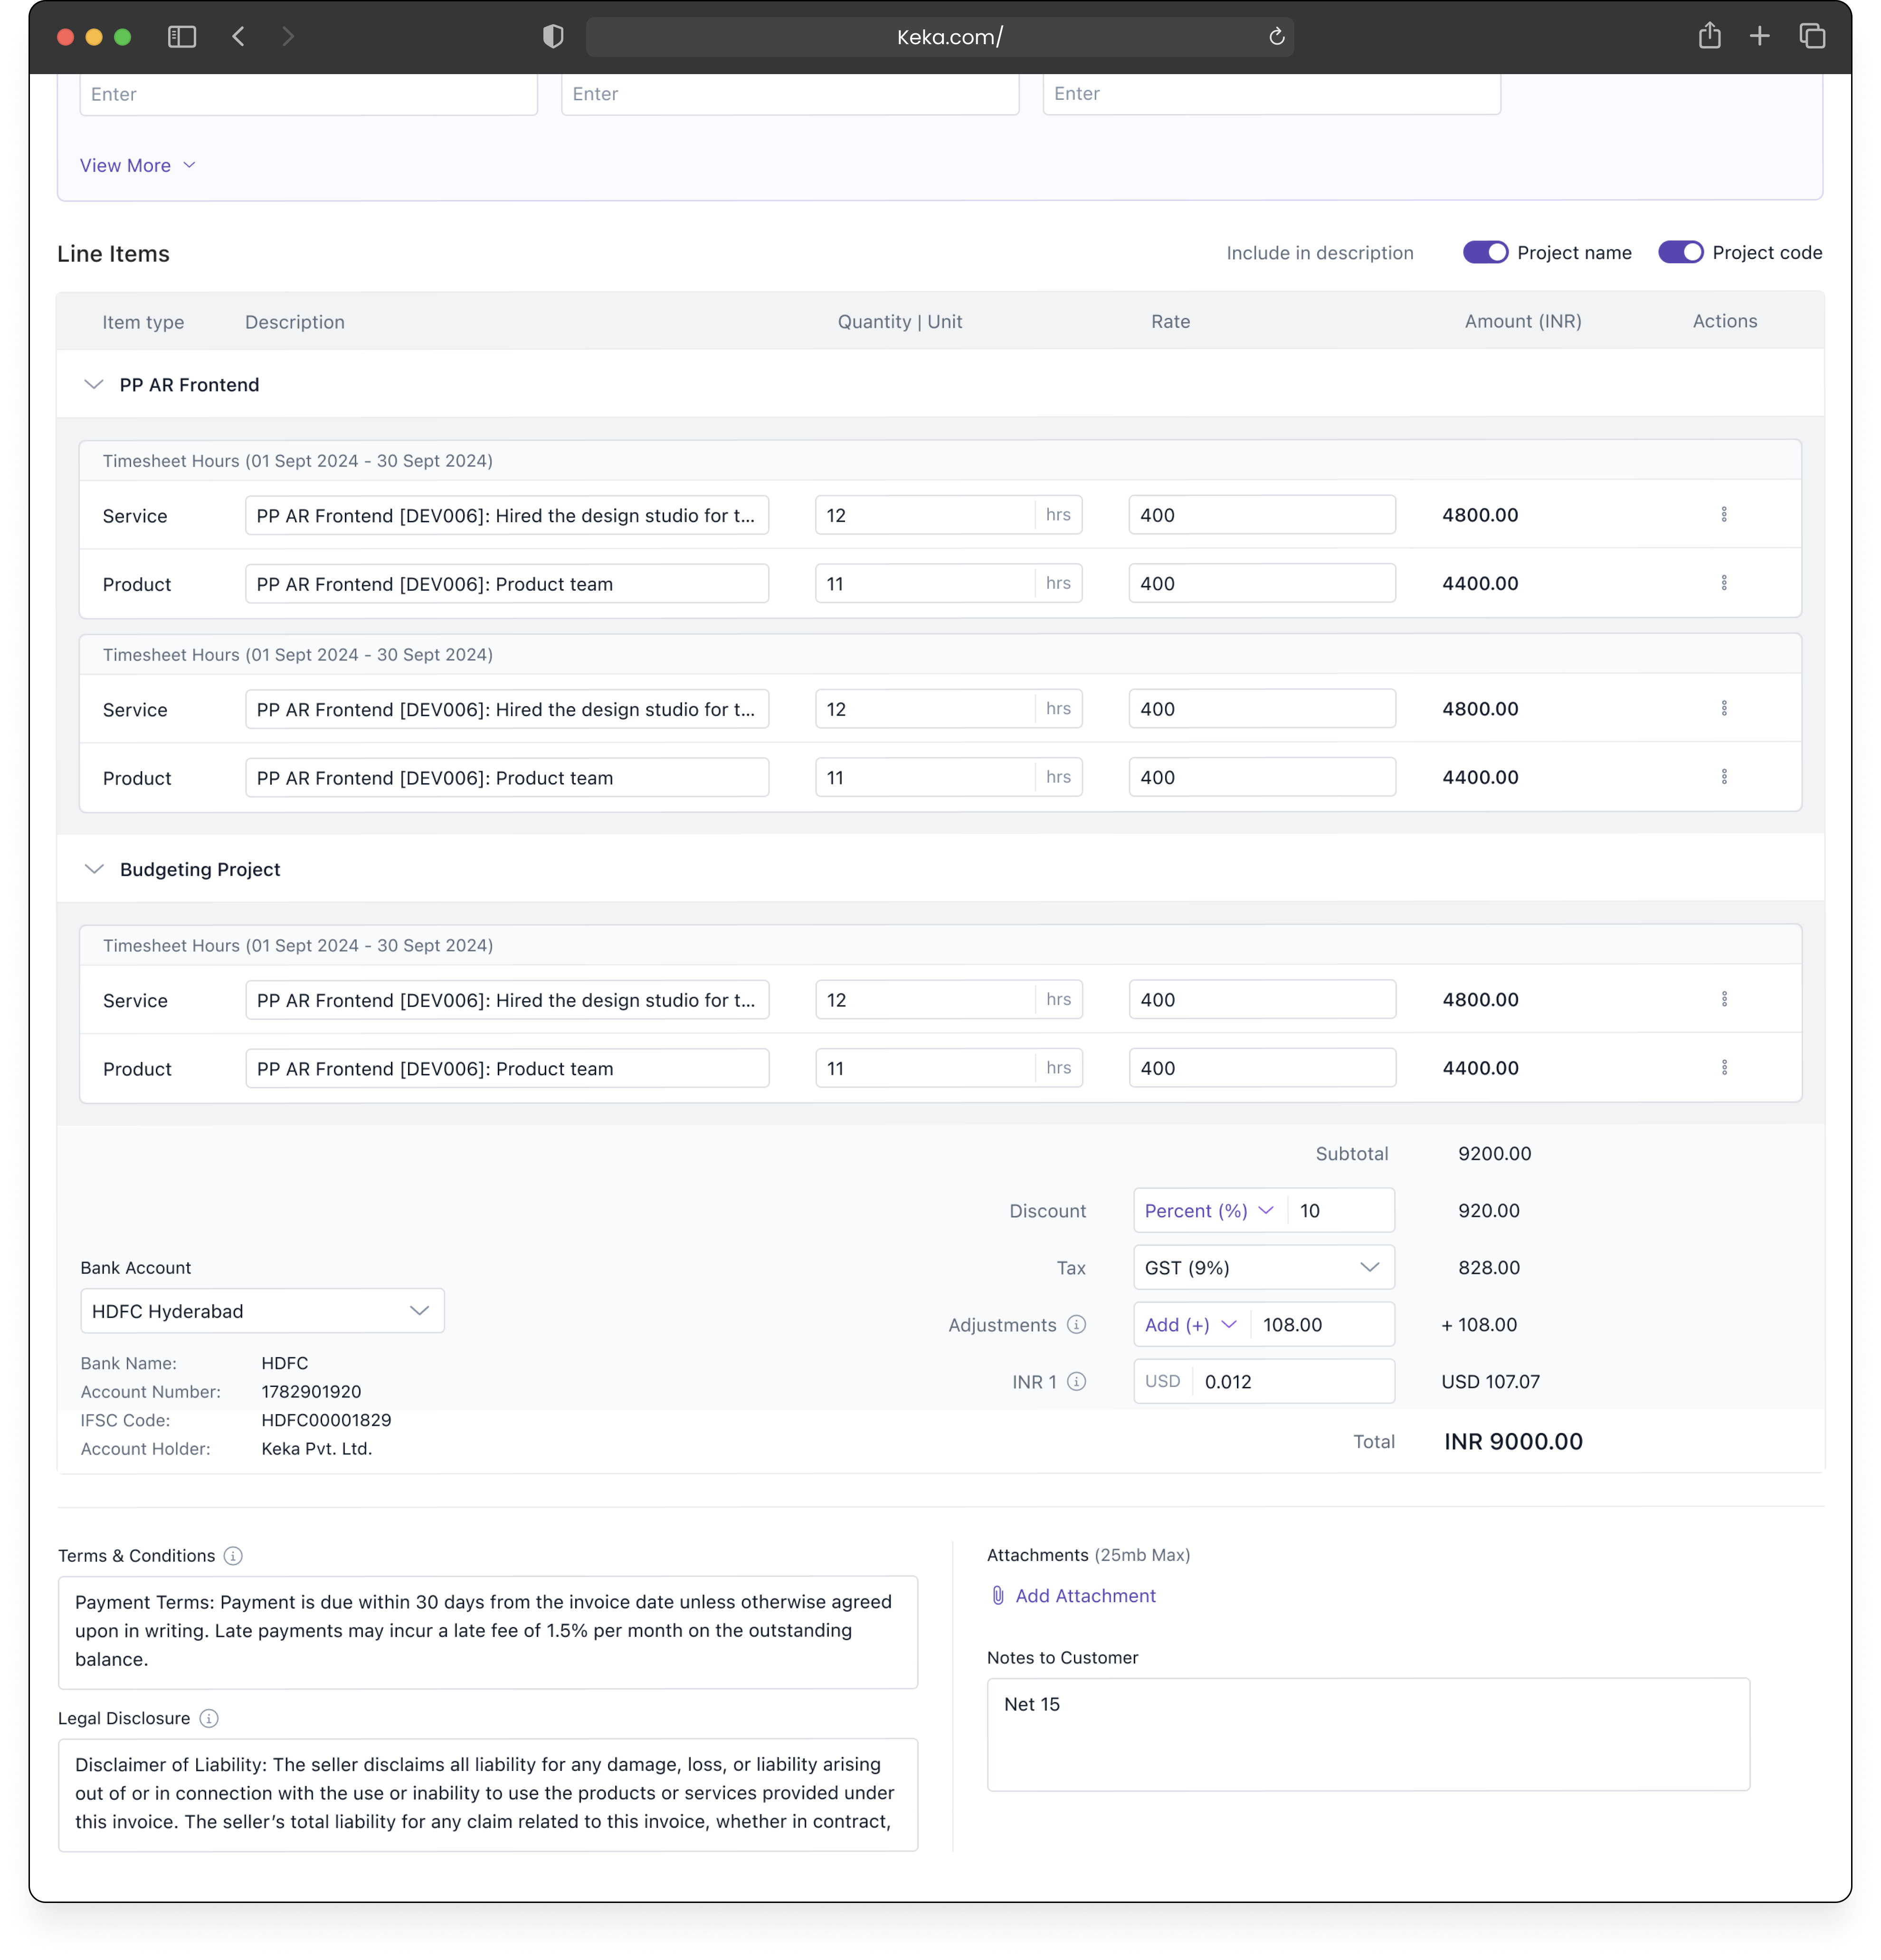
Task: Click the Legal Disclosure text box
Action: (x=488, y=1794)
